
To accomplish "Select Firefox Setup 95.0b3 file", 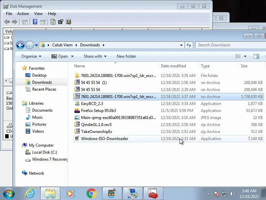I will coord(169,111).
